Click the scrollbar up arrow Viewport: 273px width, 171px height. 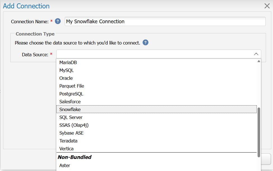point(259,61)
